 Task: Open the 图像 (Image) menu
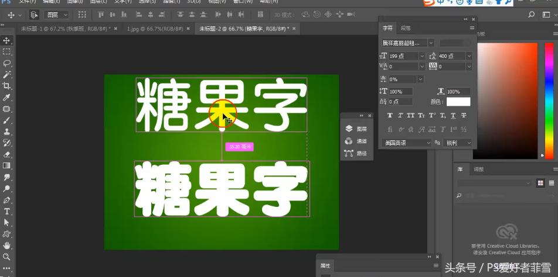(75, 1)
